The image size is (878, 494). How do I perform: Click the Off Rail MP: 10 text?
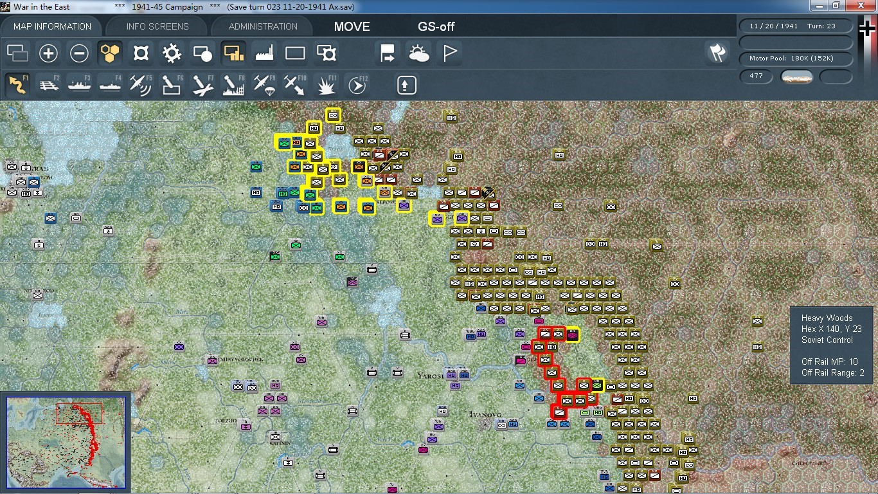[x=830, y=361]
